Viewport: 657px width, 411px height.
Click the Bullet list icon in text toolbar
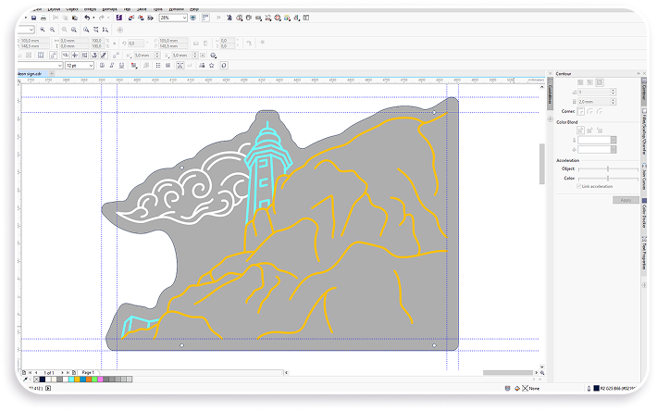[158, 66]
